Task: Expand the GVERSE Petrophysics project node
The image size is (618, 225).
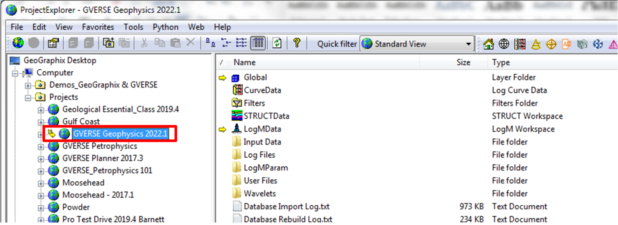Action: click(41, 147)
